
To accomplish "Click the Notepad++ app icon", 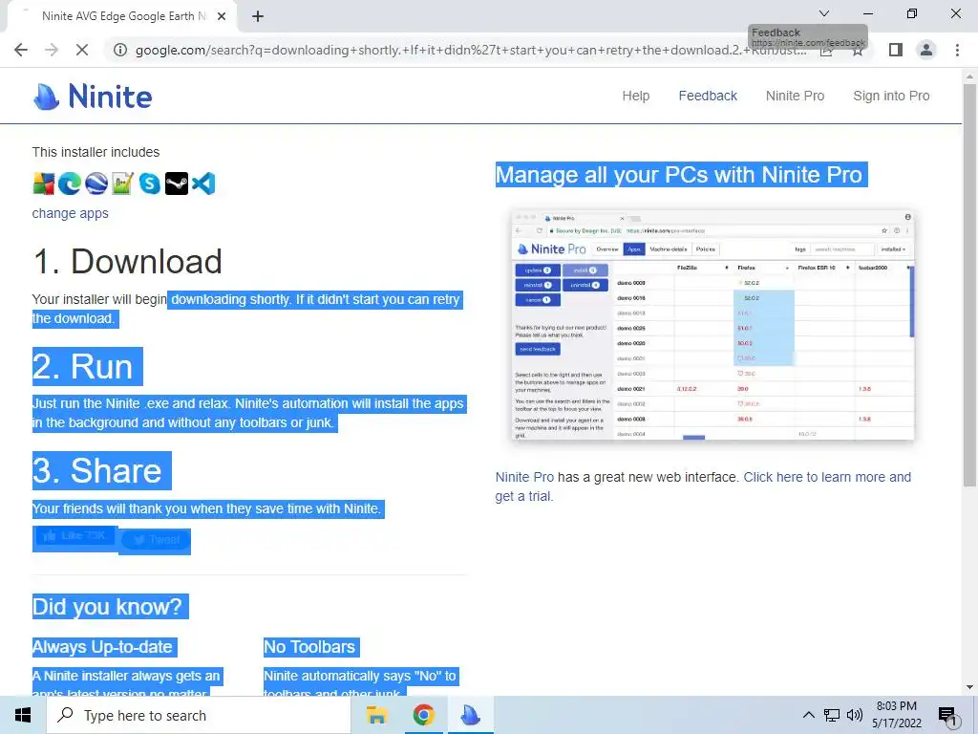I will coord(123,183).
